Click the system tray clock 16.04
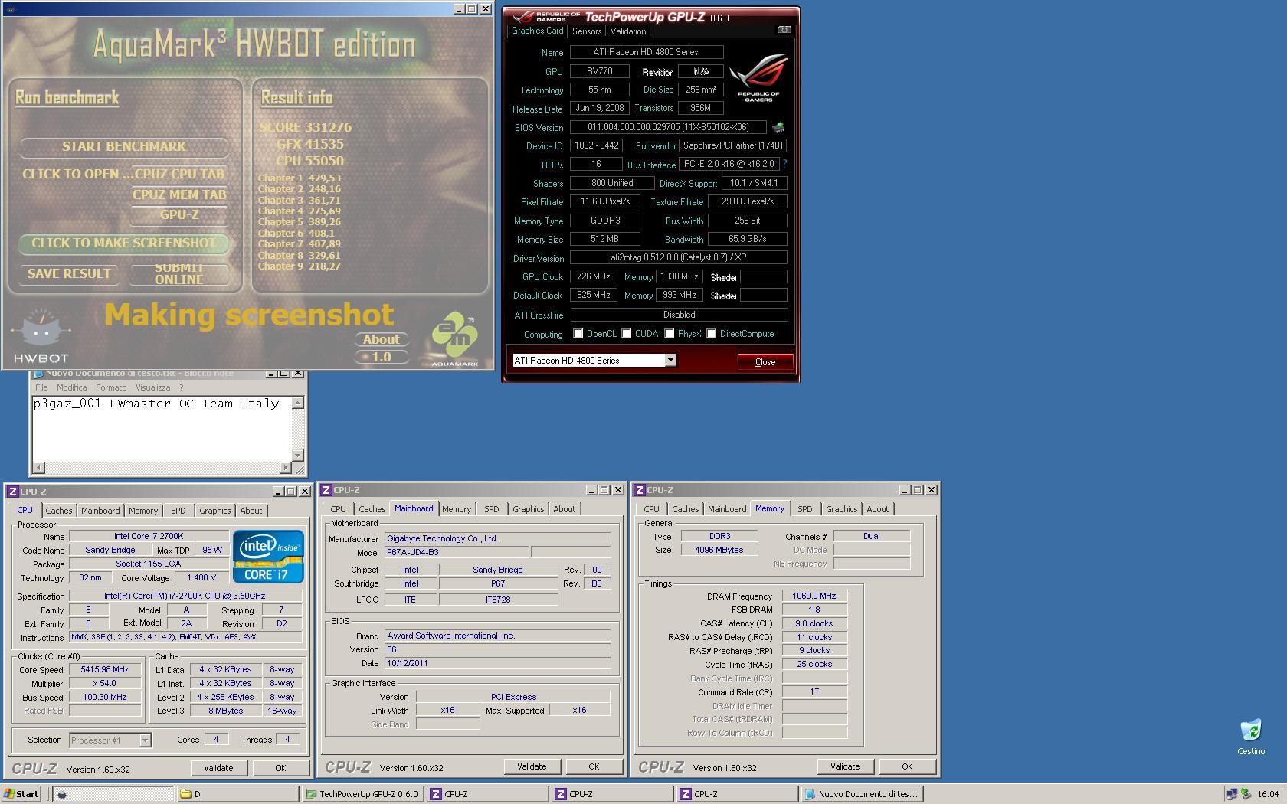Image resolution: width=1287 pixels, height=804 pixels. (1268, 794)
